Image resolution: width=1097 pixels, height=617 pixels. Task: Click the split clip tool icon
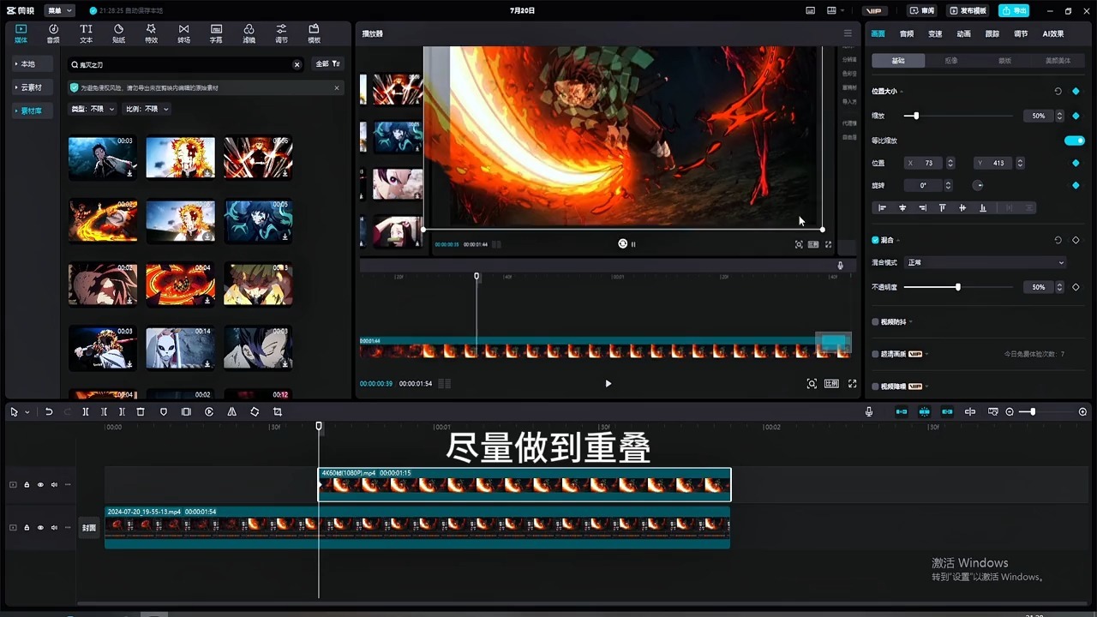[86, 412]
